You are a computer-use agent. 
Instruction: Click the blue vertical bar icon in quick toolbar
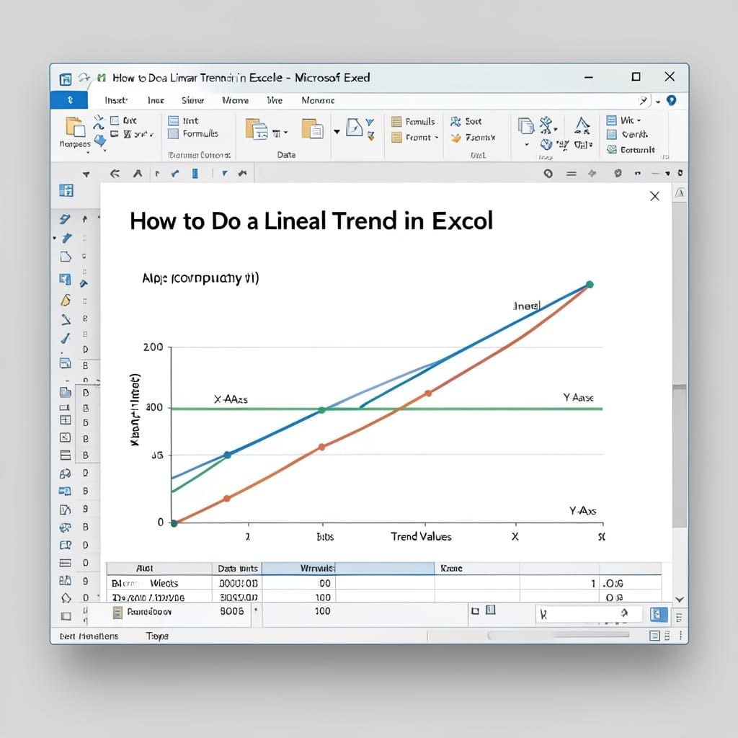(x=195, y=174)
